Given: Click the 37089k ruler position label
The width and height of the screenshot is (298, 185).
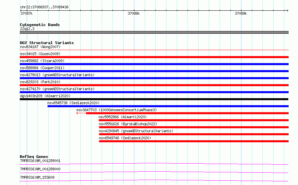Looking at the screenshot, I should point(241,13).
